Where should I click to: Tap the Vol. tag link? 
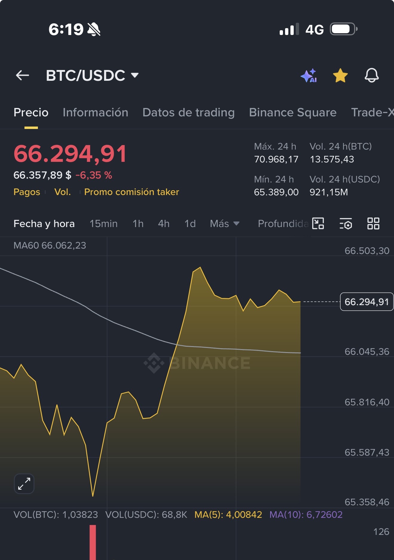coord(63,192)
